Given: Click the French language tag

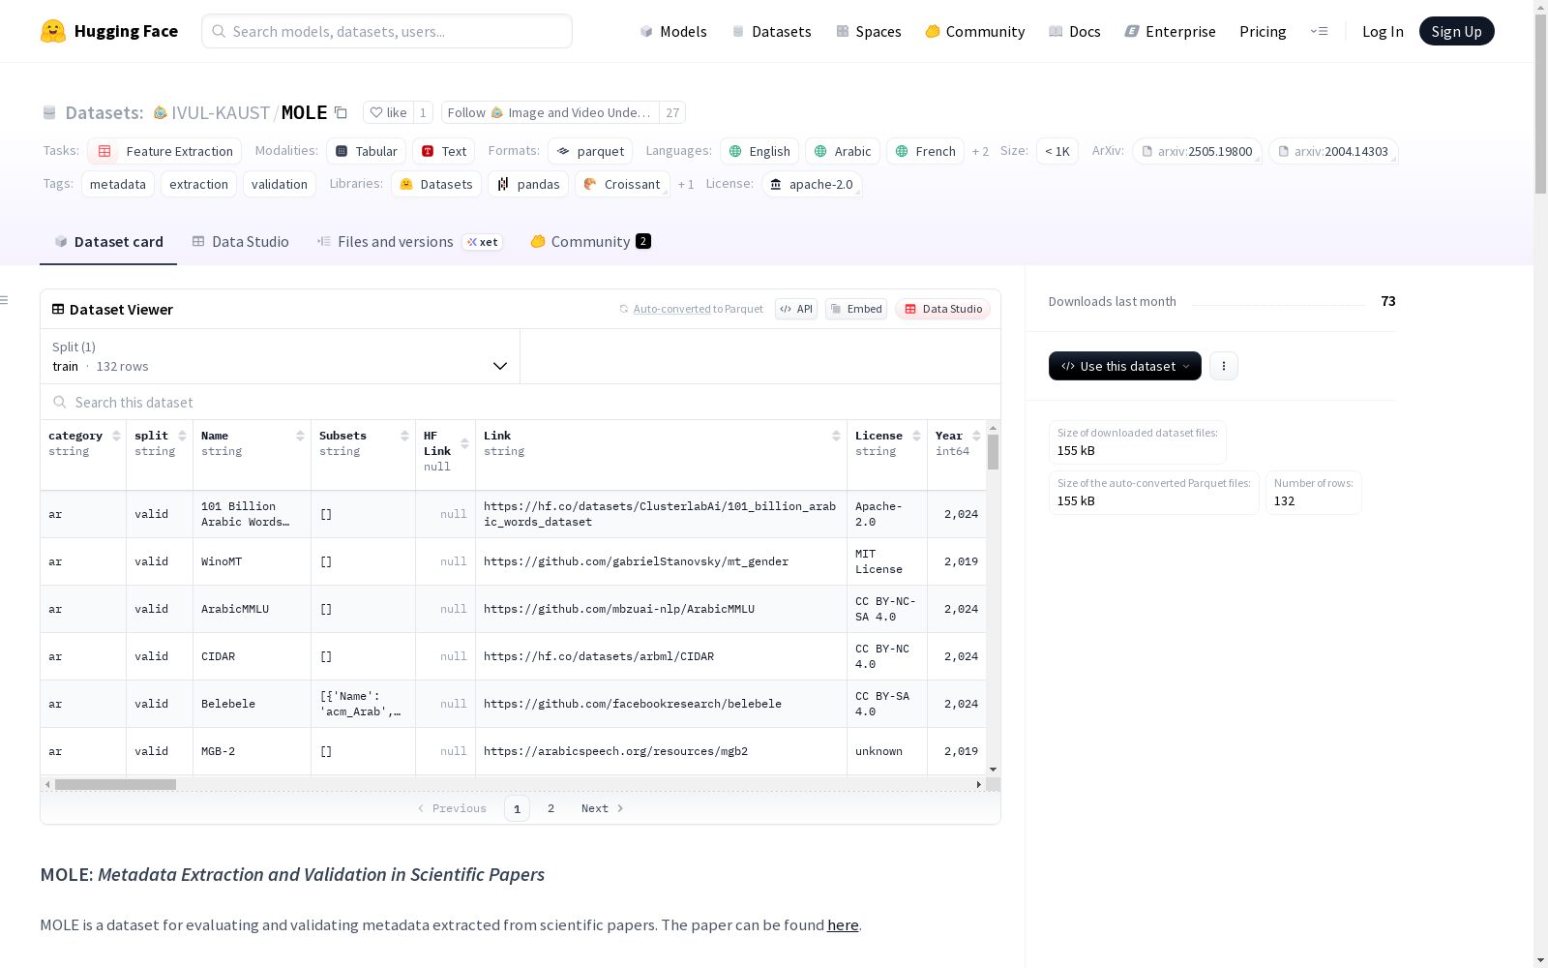Looking at the screenshot, I should [925, 151].
